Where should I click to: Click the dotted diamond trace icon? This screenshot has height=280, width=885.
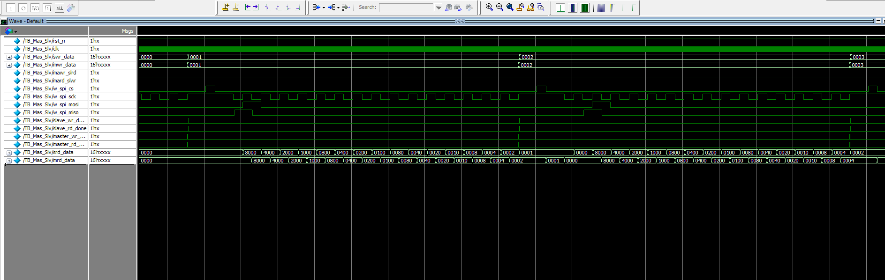(x=346, y=7)
